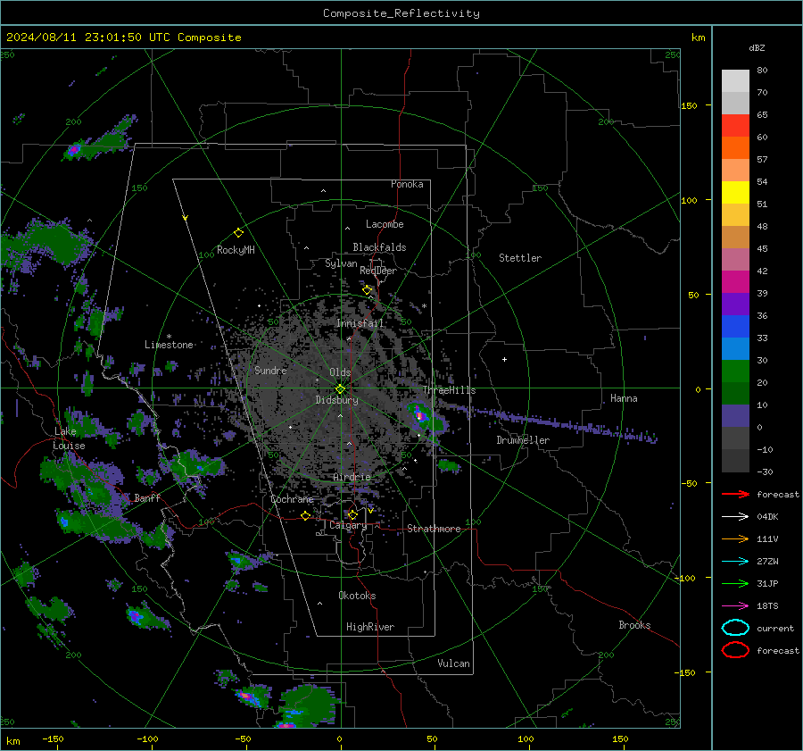The height and width of the screenshot is (751, 803).
Task: Click the yellow 54 dBZ color swatch
Action: pos(735,192)
